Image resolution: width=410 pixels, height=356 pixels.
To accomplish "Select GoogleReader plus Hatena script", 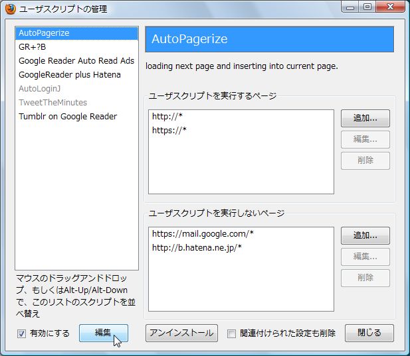I will [x=76, y=75].
